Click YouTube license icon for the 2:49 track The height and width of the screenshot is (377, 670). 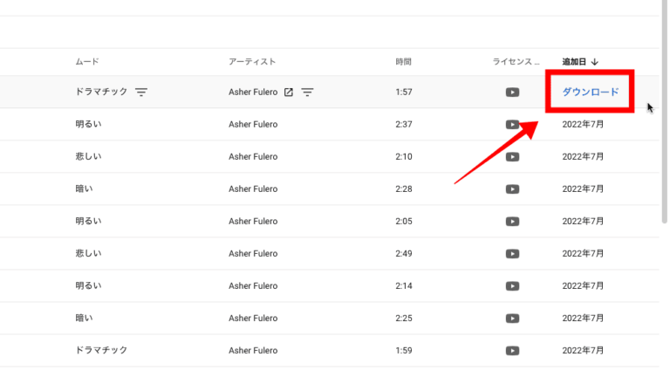512,253
